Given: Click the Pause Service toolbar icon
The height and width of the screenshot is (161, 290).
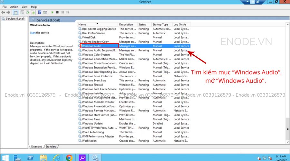Looking at the screenshot, I should 62,12.
